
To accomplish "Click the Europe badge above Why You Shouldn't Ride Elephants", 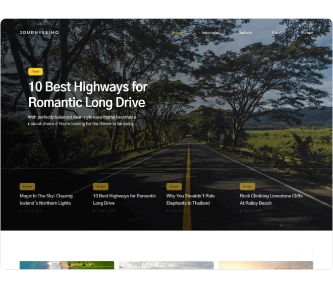I will [x=174, y=186].
